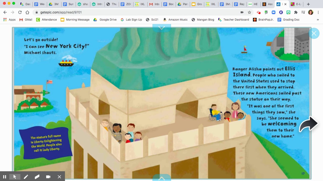This screenshot has height=181, width=323.
Task: Open the green download-arrow extension icon
Action: coord(266,12)
